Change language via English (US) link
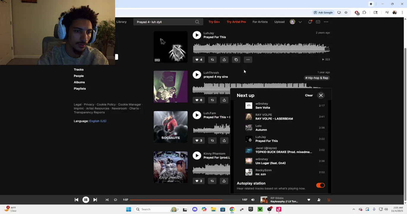This screenshot has width=407, height=214. [98, 121]
